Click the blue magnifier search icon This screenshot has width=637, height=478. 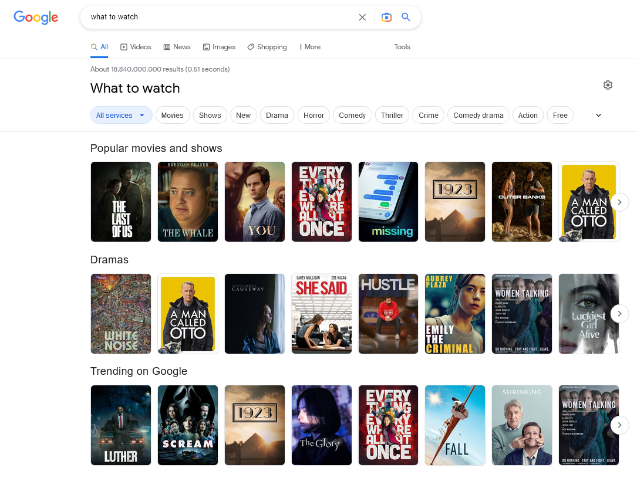point(406,17)
